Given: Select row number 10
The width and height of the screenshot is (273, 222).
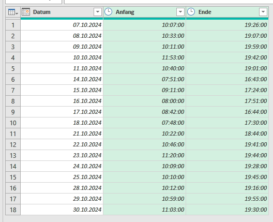Looking at the screenshot, I should point(13,123).
